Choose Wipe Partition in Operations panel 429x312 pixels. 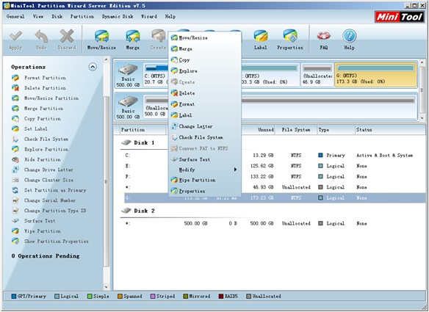36,231
